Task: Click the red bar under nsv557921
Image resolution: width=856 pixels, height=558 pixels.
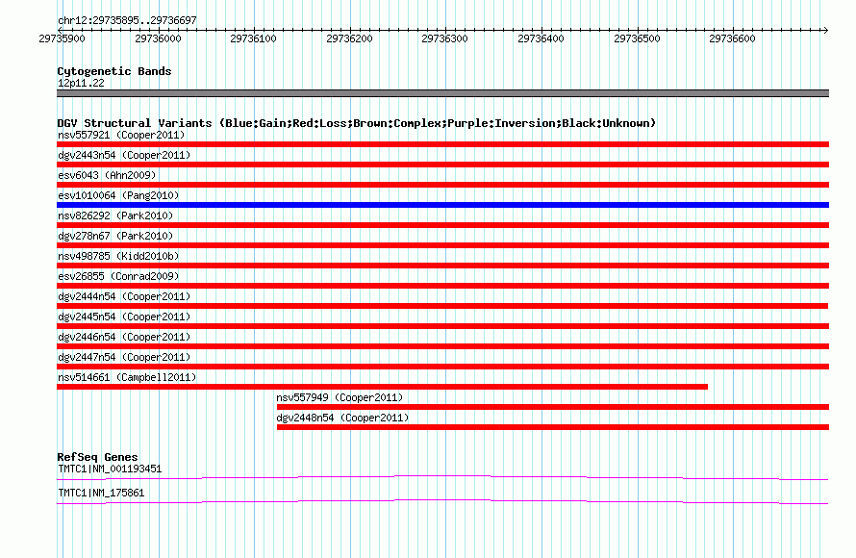Action: [x=442, y=144]
